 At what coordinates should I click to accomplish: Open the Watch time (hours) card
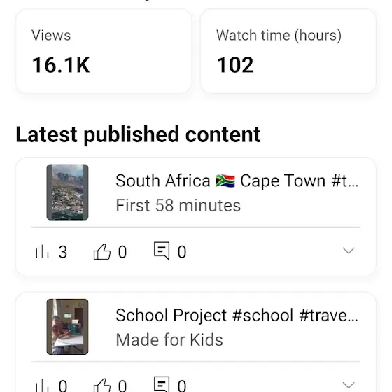coord(288,51)
